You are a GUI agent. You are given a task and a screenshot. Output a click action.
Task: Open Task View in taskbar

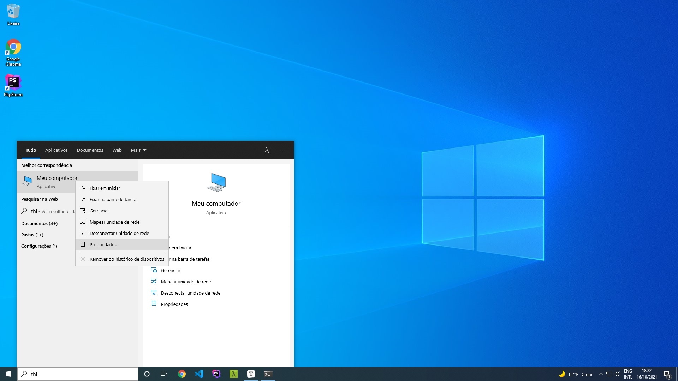coord(164,374)
